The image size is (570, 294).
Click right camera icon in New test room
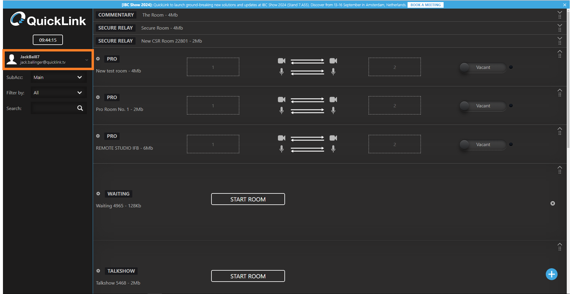coord(333,61)
